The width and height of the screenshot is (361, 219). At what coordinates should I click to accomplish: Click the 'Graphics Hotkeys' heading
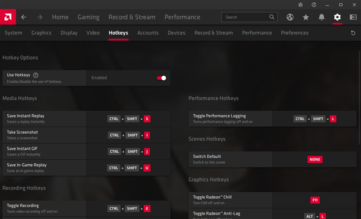coord(208,179)
